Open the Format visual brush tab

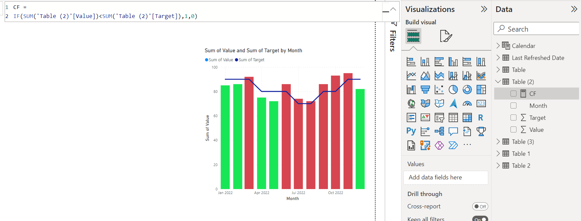point(446,36)
